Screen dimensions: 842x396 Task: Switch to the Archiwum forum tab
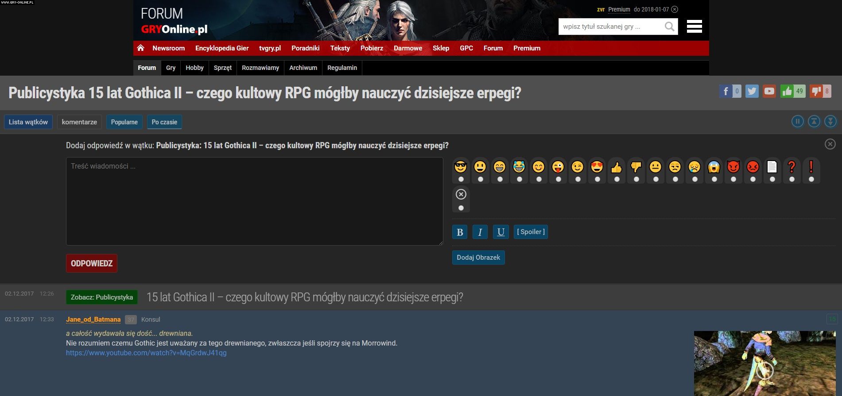point(303,68)
